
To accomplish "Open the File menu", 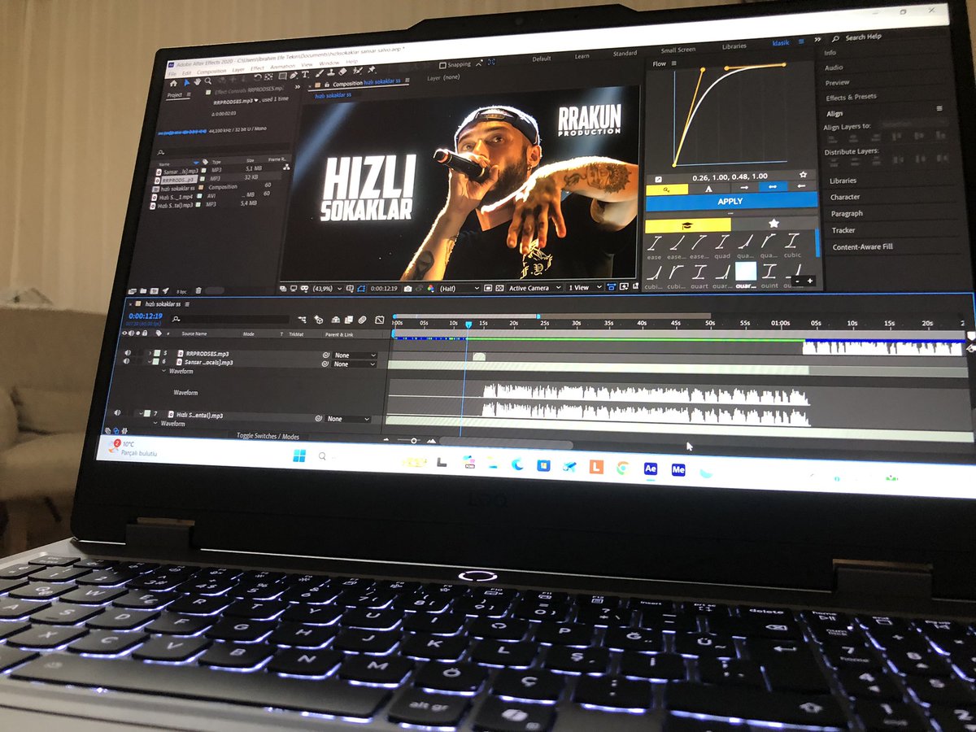I will [x=172, y=74].
